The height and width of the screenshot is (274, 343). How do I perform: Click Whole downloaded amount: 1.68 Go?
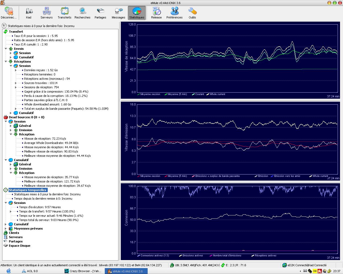coord(48,104)
